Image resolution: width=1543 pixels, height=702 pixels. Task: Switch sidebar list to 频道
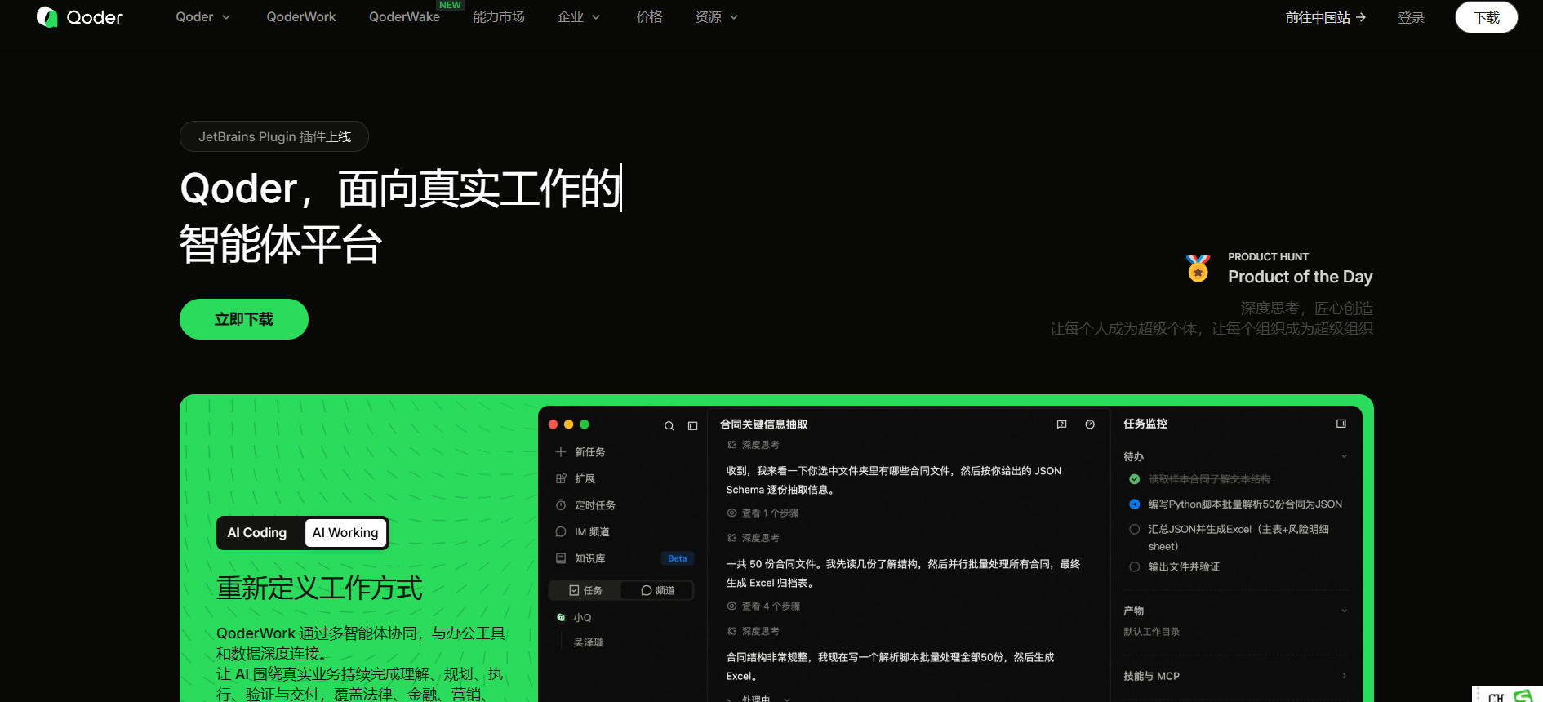[x=657, y=590]
